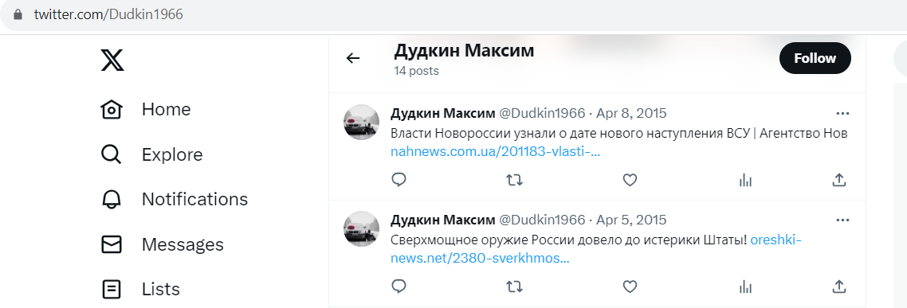Repost the Apr 8 post
Image resolution: width=907 pixels, height=308 pixels.
(514, 181)
